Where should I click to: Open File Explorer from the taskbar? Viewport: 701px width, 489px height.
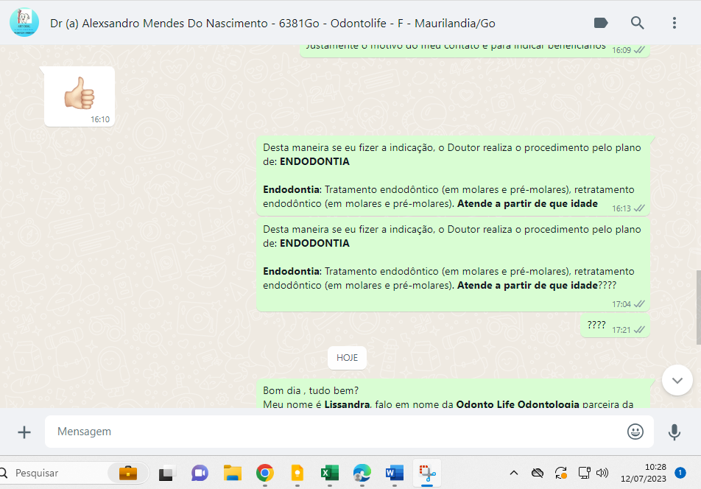point(233,473)
